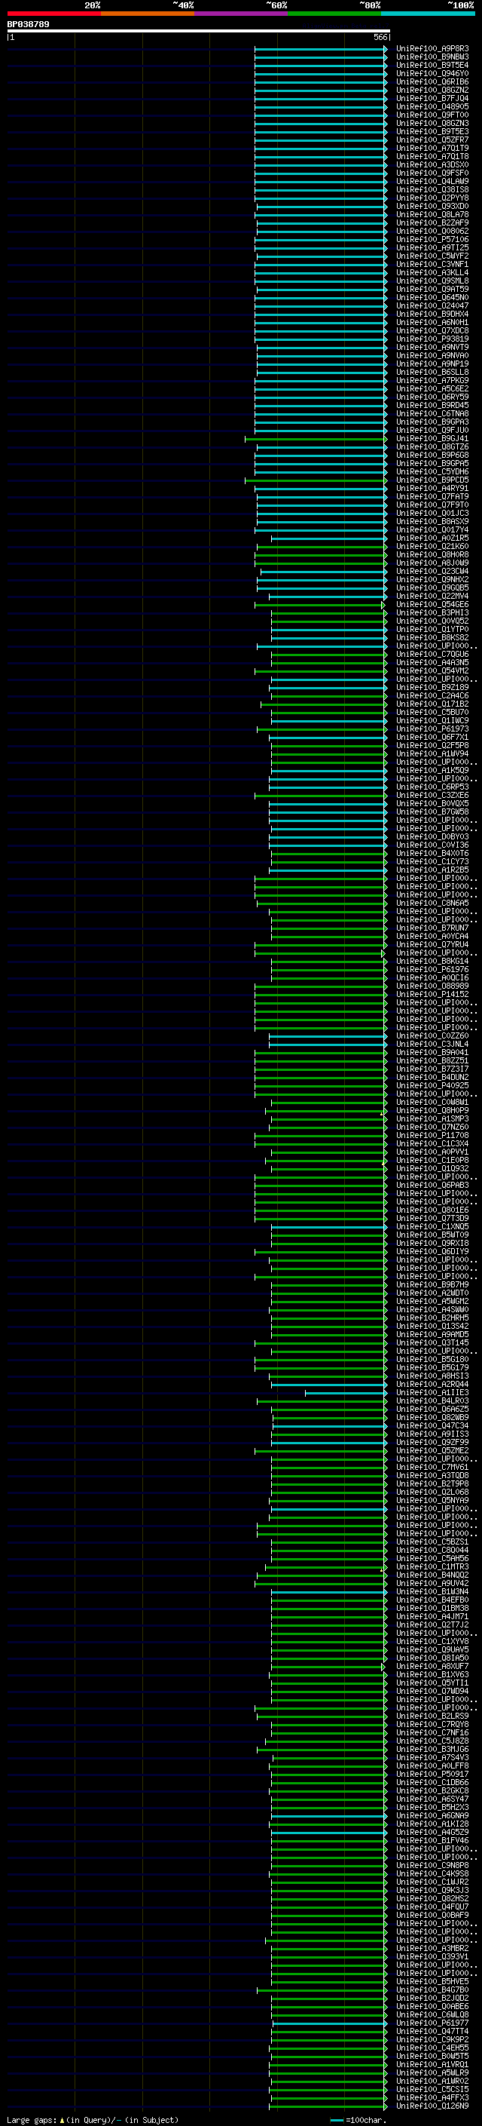Select hit label UniRef100_B9GJ41
Viewport: 482px width, 2126px height.
tap(432, 439)
